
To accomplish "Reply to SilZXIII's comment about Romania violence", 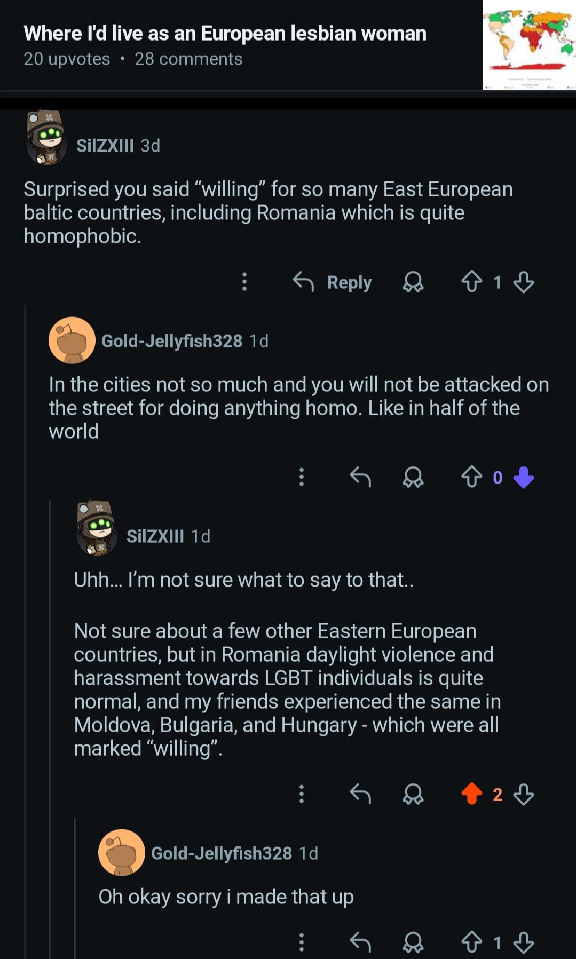I will (x=360, y=794).
